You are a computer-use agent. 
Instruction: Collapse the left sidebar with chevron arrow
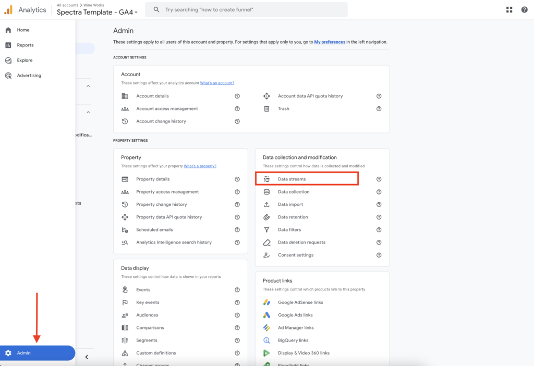coord(87,357)
